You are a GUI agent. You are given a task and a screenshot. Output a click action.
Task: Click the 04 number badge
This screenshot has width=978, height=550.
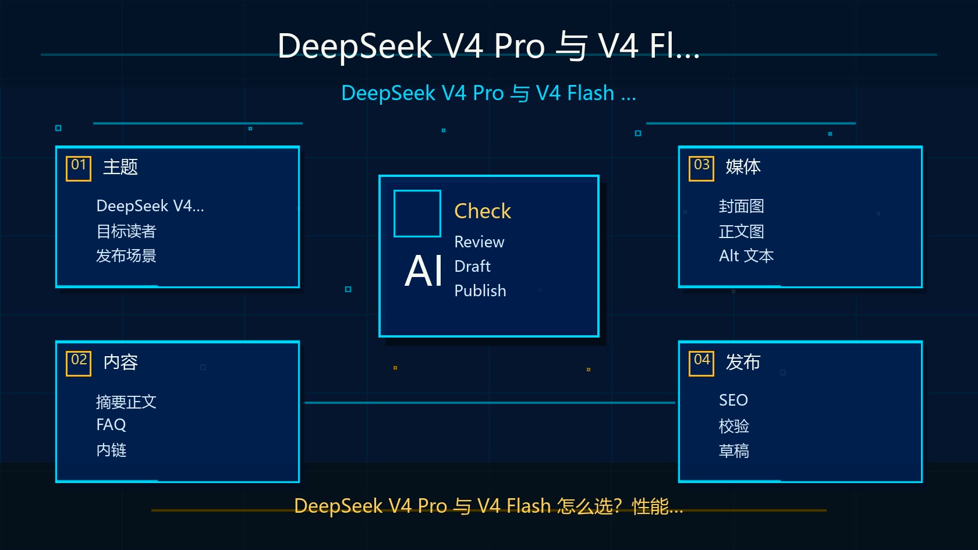click(701, 363)
